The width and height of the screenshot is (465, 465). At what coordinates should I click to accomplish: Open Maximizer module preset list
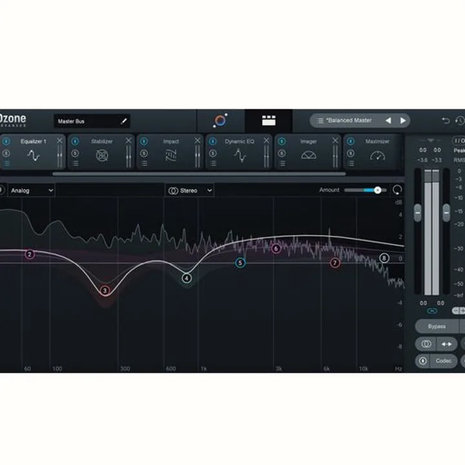coord(351,163)
